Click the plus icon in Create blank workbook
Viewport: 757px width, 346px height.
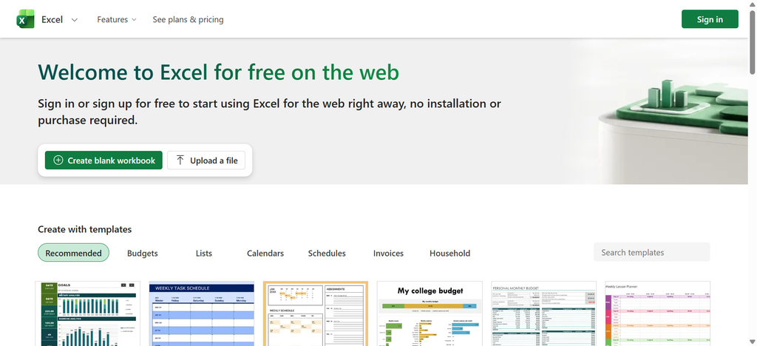[58, 160]
